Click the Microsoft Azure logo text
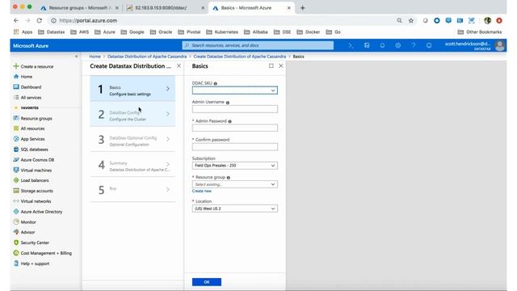 click(31, 46)
